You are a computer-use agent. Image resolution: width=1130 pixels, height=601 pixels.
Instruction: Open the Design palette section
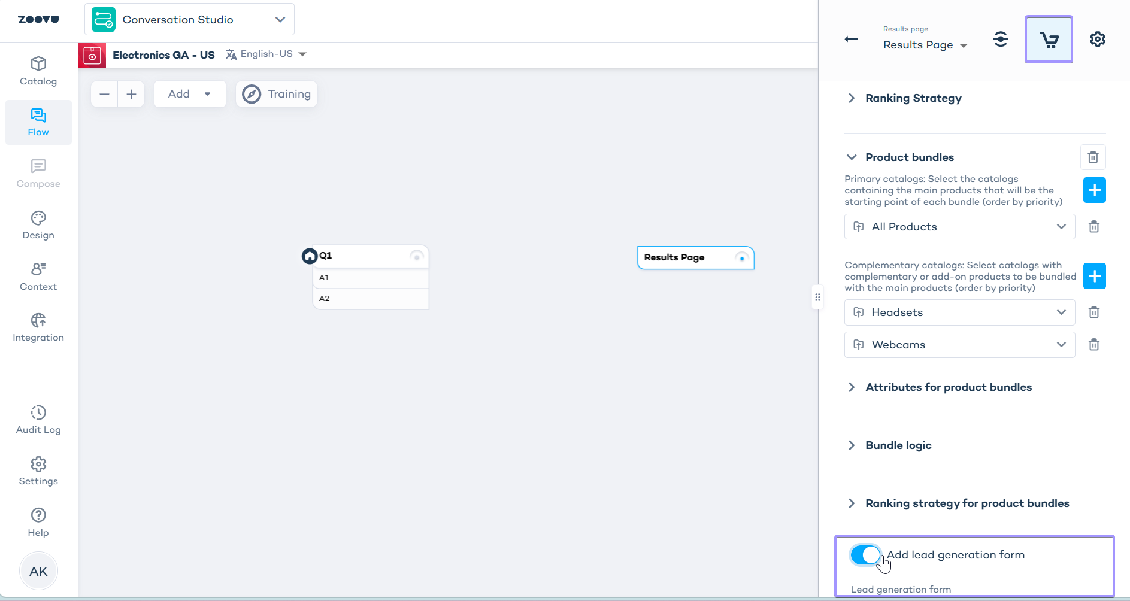[x=38, y=225]
